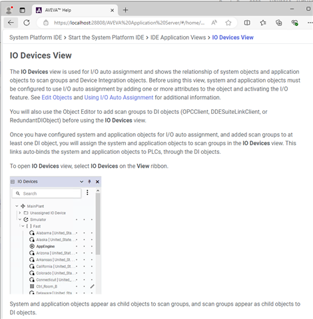Click the localhost address bar
The image size is (313, 319).
click(129, 23)
